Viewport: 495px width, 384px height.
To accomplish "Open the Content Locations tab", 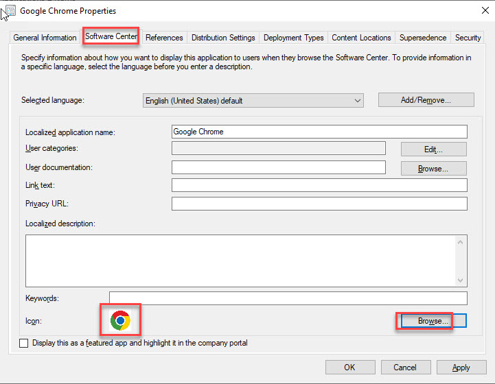I will [361, 38].
